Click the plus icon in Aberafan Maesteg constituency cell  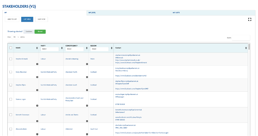pyautogui.click(x=87, y=64)
